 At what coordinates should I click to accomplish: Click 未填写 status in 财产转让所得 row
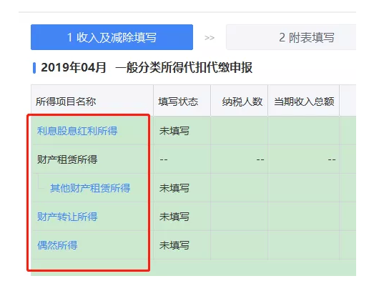pyautogui.click(x=174, y=217)
